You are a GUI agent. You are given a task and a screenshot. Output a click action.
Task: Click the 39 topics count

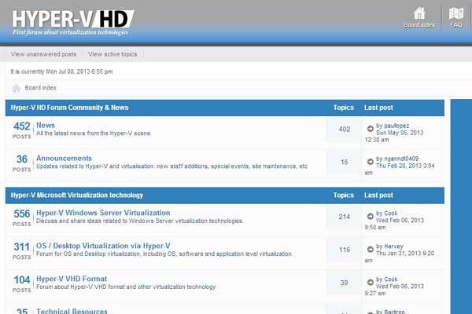click(345, 283)
